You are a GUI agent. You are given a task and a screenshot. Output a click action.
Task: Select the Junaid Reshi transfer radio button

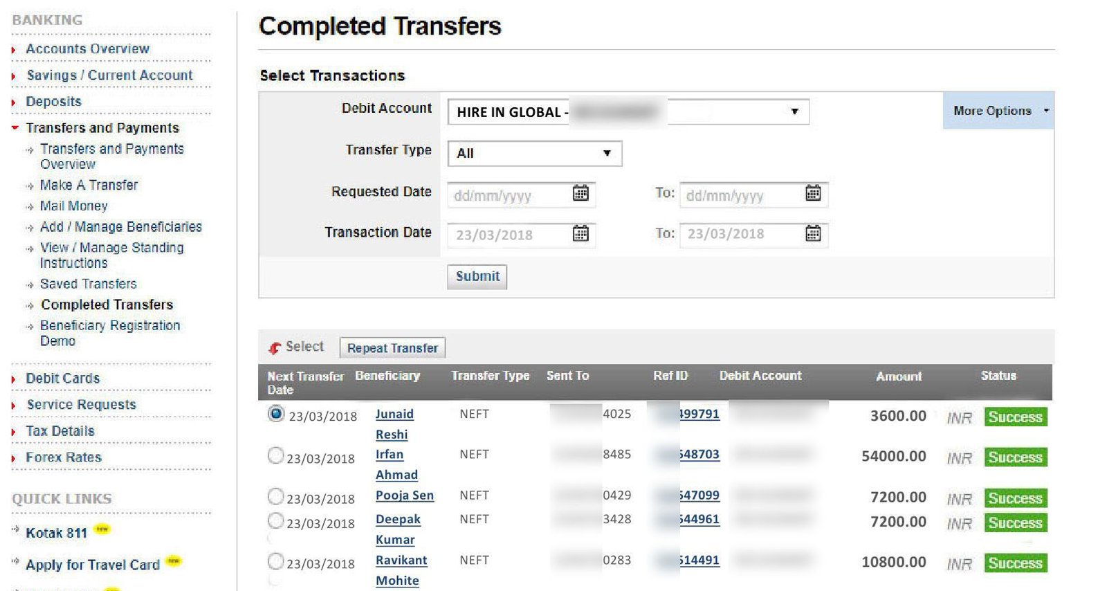[x=275, y=414]
